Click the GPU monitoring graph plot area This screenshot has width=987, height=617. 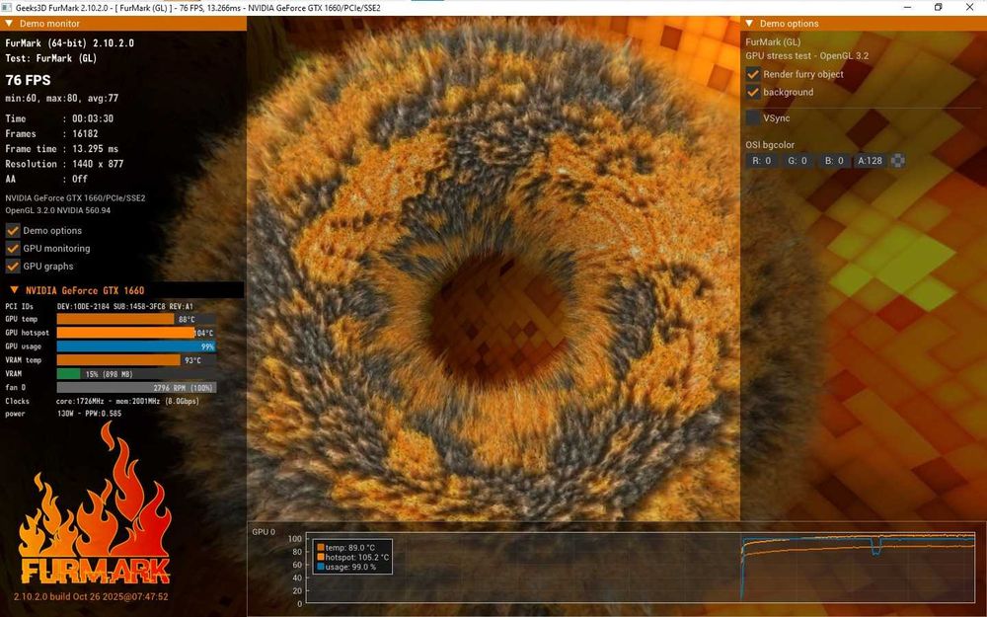(x=641, y=568)
